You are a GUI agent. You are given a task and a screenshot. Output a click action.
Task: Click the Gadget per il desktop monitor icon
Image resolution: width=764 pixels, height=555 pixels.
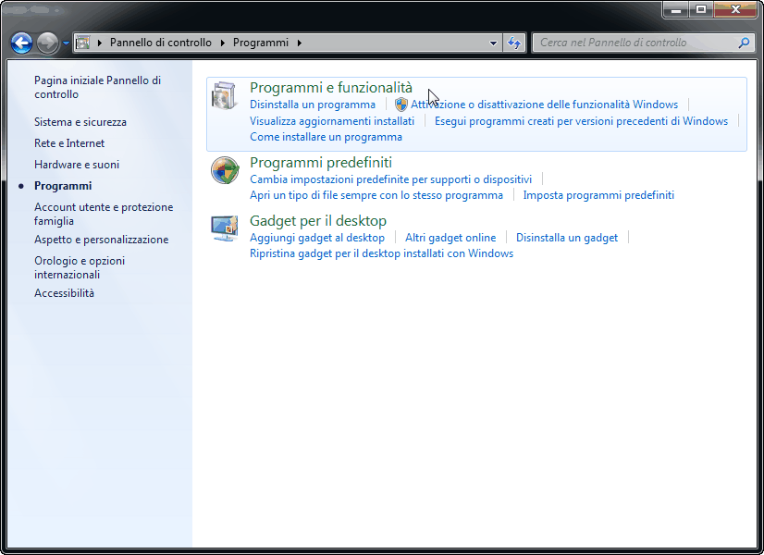coord(225,228)
